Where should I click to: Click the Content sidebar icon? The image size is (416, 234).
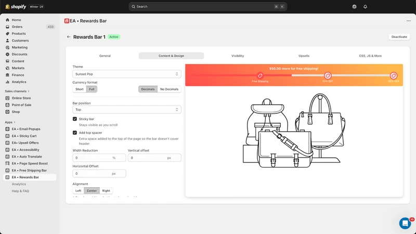(7, 61)
